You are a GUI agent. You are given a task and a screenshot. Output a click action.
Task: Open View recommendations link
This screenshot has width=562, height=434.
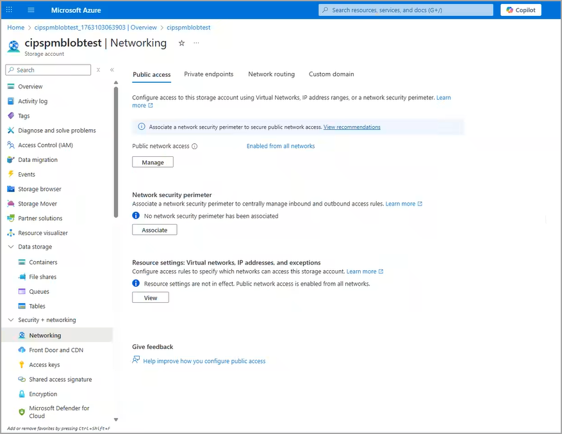pyautogui.click(x=352, y=127)
